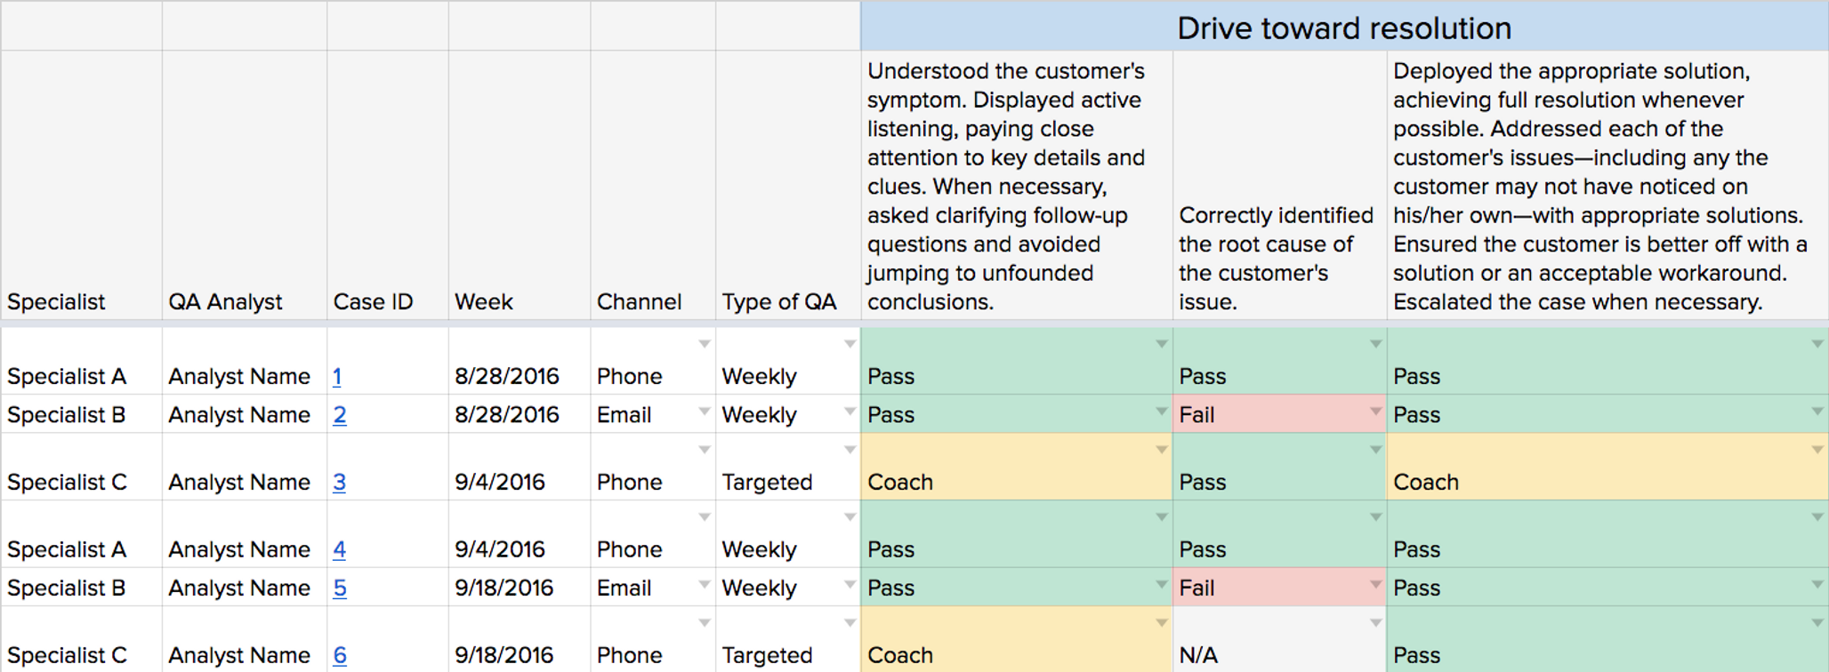Open Case ID link 3

tap(339, 483)
